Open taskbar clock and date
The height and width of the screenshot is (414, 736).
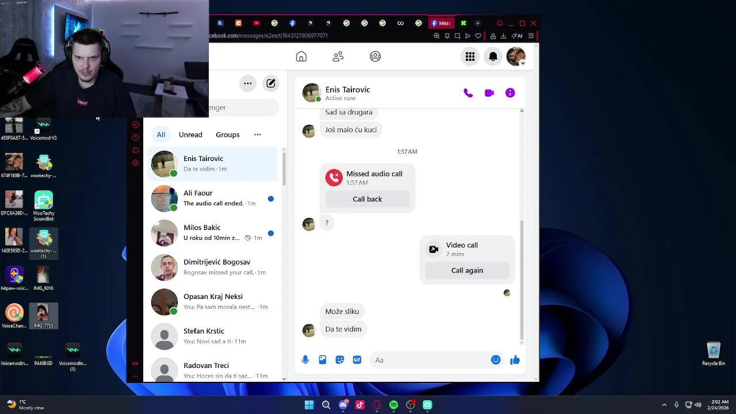click(719, 405)
